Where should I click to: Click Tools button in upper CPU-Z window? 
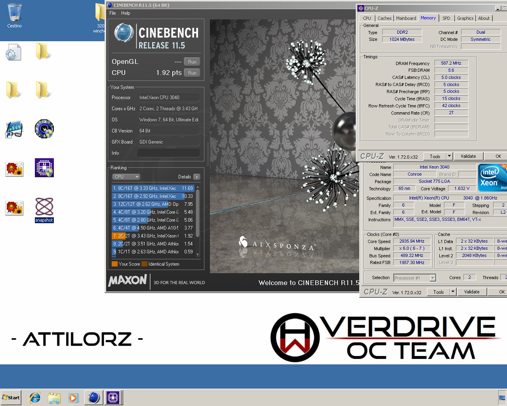point(435,157)
